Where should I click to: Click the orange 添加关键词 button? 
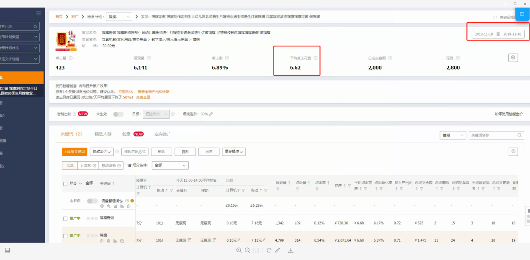tap(75, 152)
